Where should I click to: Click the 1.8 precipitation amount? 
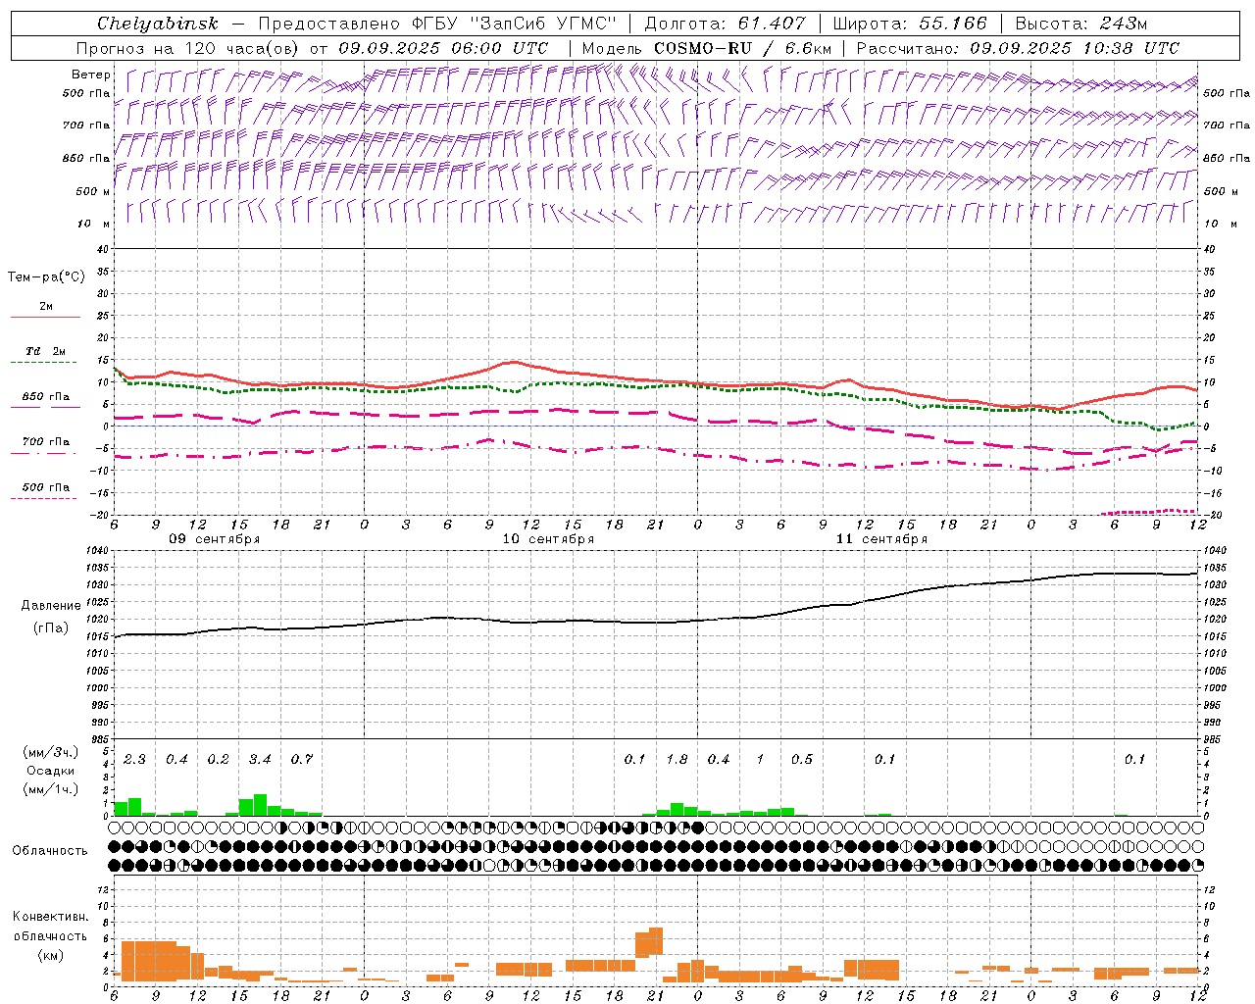(677, 760)
